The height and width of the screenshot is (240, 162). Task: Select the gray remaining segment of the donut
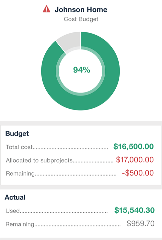71,40
